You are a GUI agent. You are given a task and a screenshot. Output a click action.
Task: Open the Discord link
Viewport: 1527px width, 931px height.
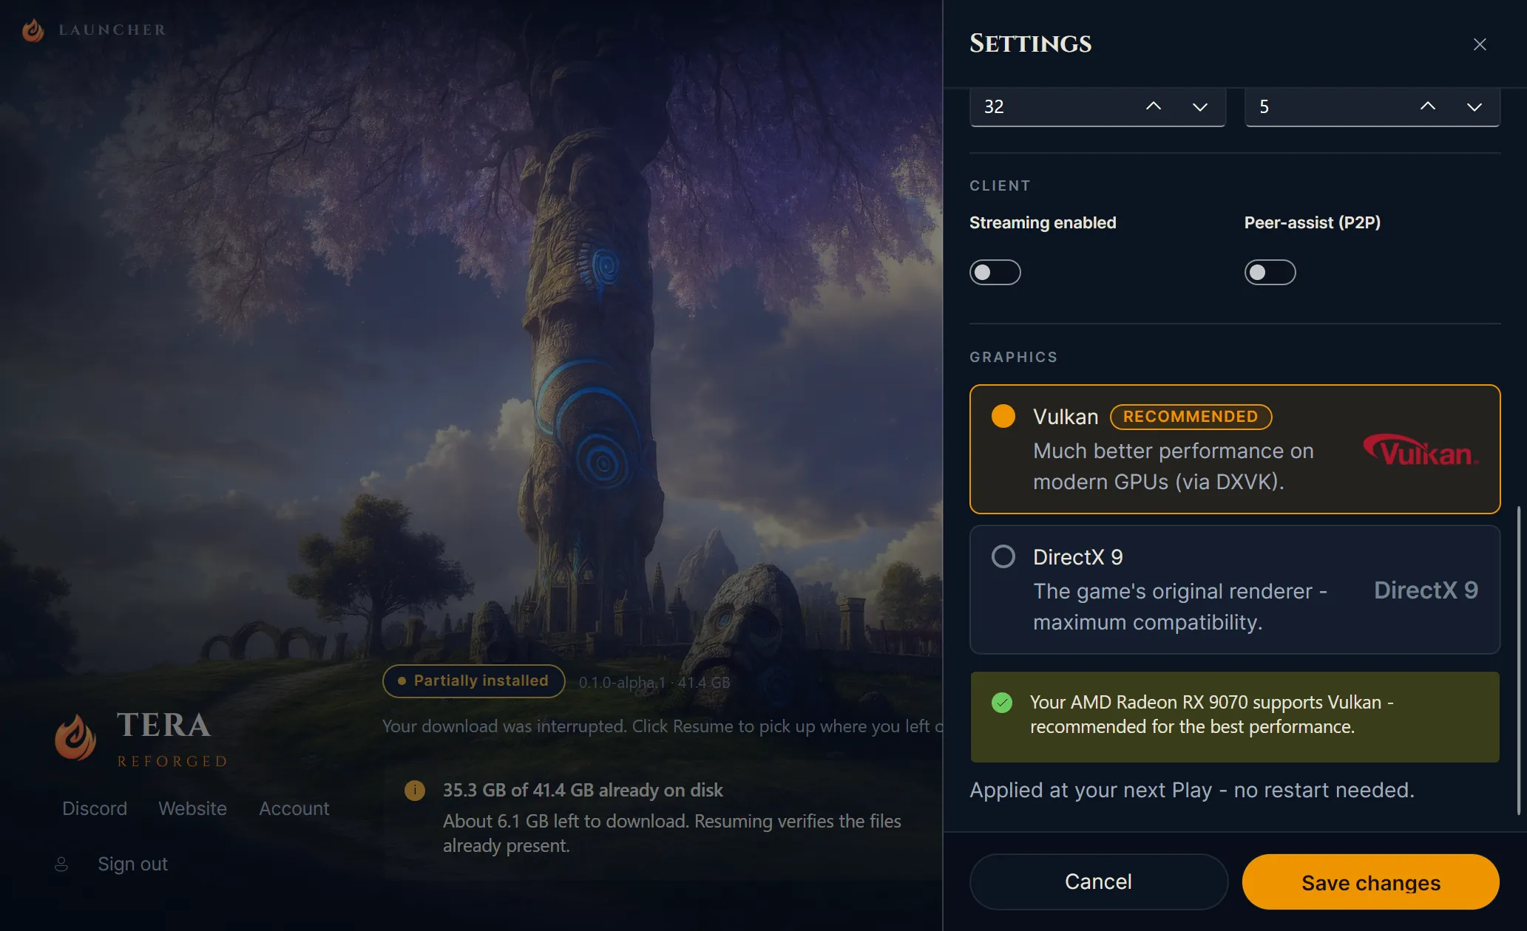[x=95, y=808]
